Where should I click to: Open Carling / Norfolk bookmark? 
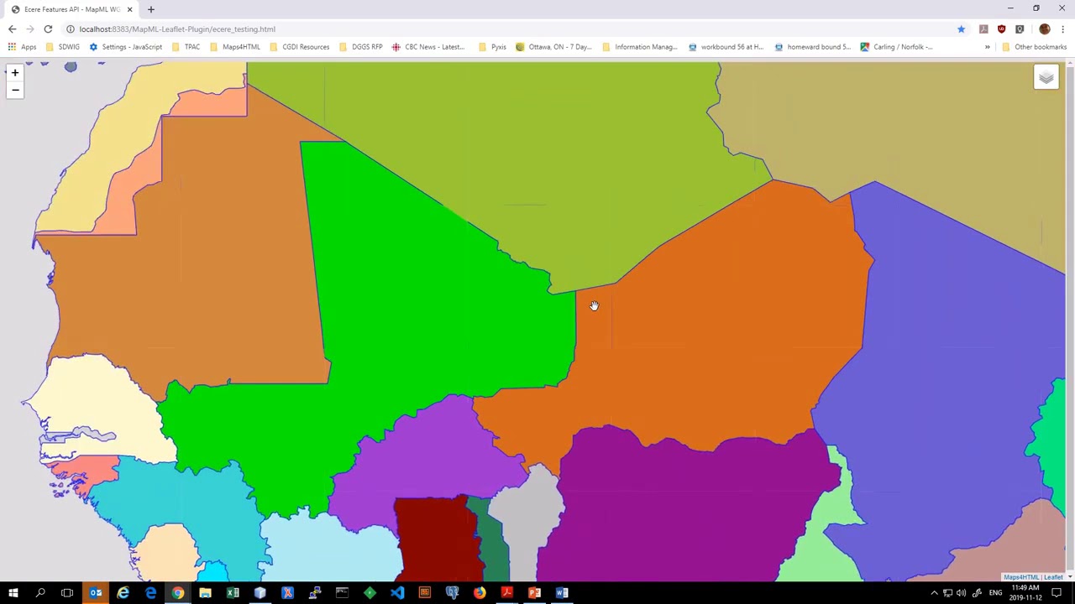coord(897,47)
